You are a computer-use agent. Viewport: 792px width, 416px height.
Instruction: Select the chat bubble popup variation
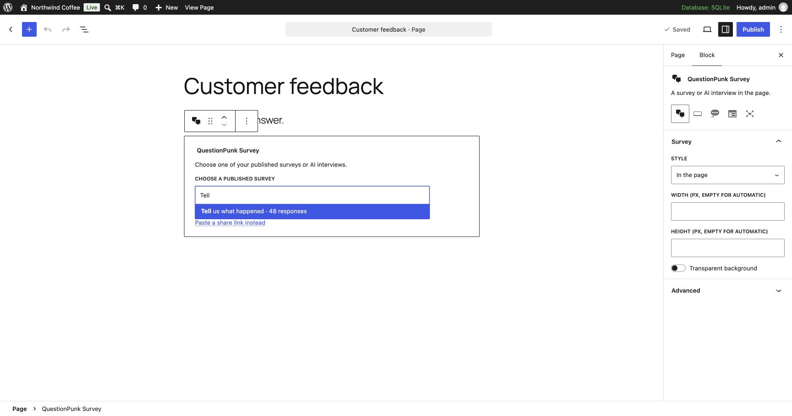(715, 114)
